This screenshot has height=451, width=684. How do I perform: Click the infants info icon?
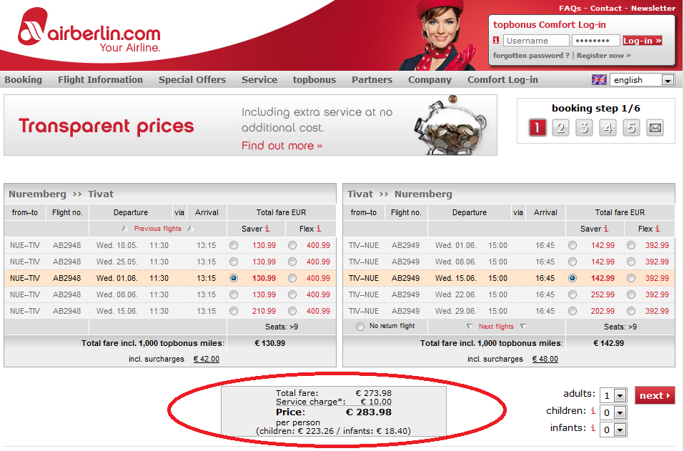[x=593, y=428]
